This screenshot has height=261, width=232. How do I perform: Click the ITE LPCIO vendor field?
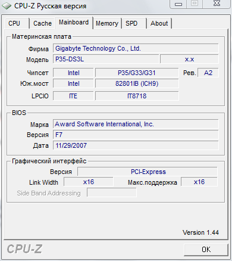pos(73,96)
